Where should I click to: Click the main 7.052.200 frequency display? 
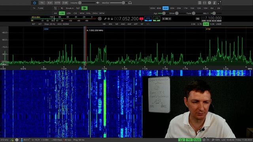(126, 19)
